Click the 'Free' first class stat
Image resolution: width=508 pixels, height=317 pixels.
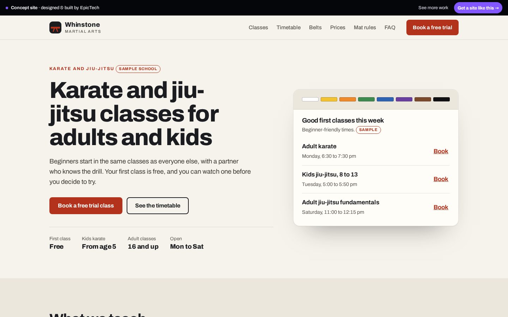[x=56, y=247]
